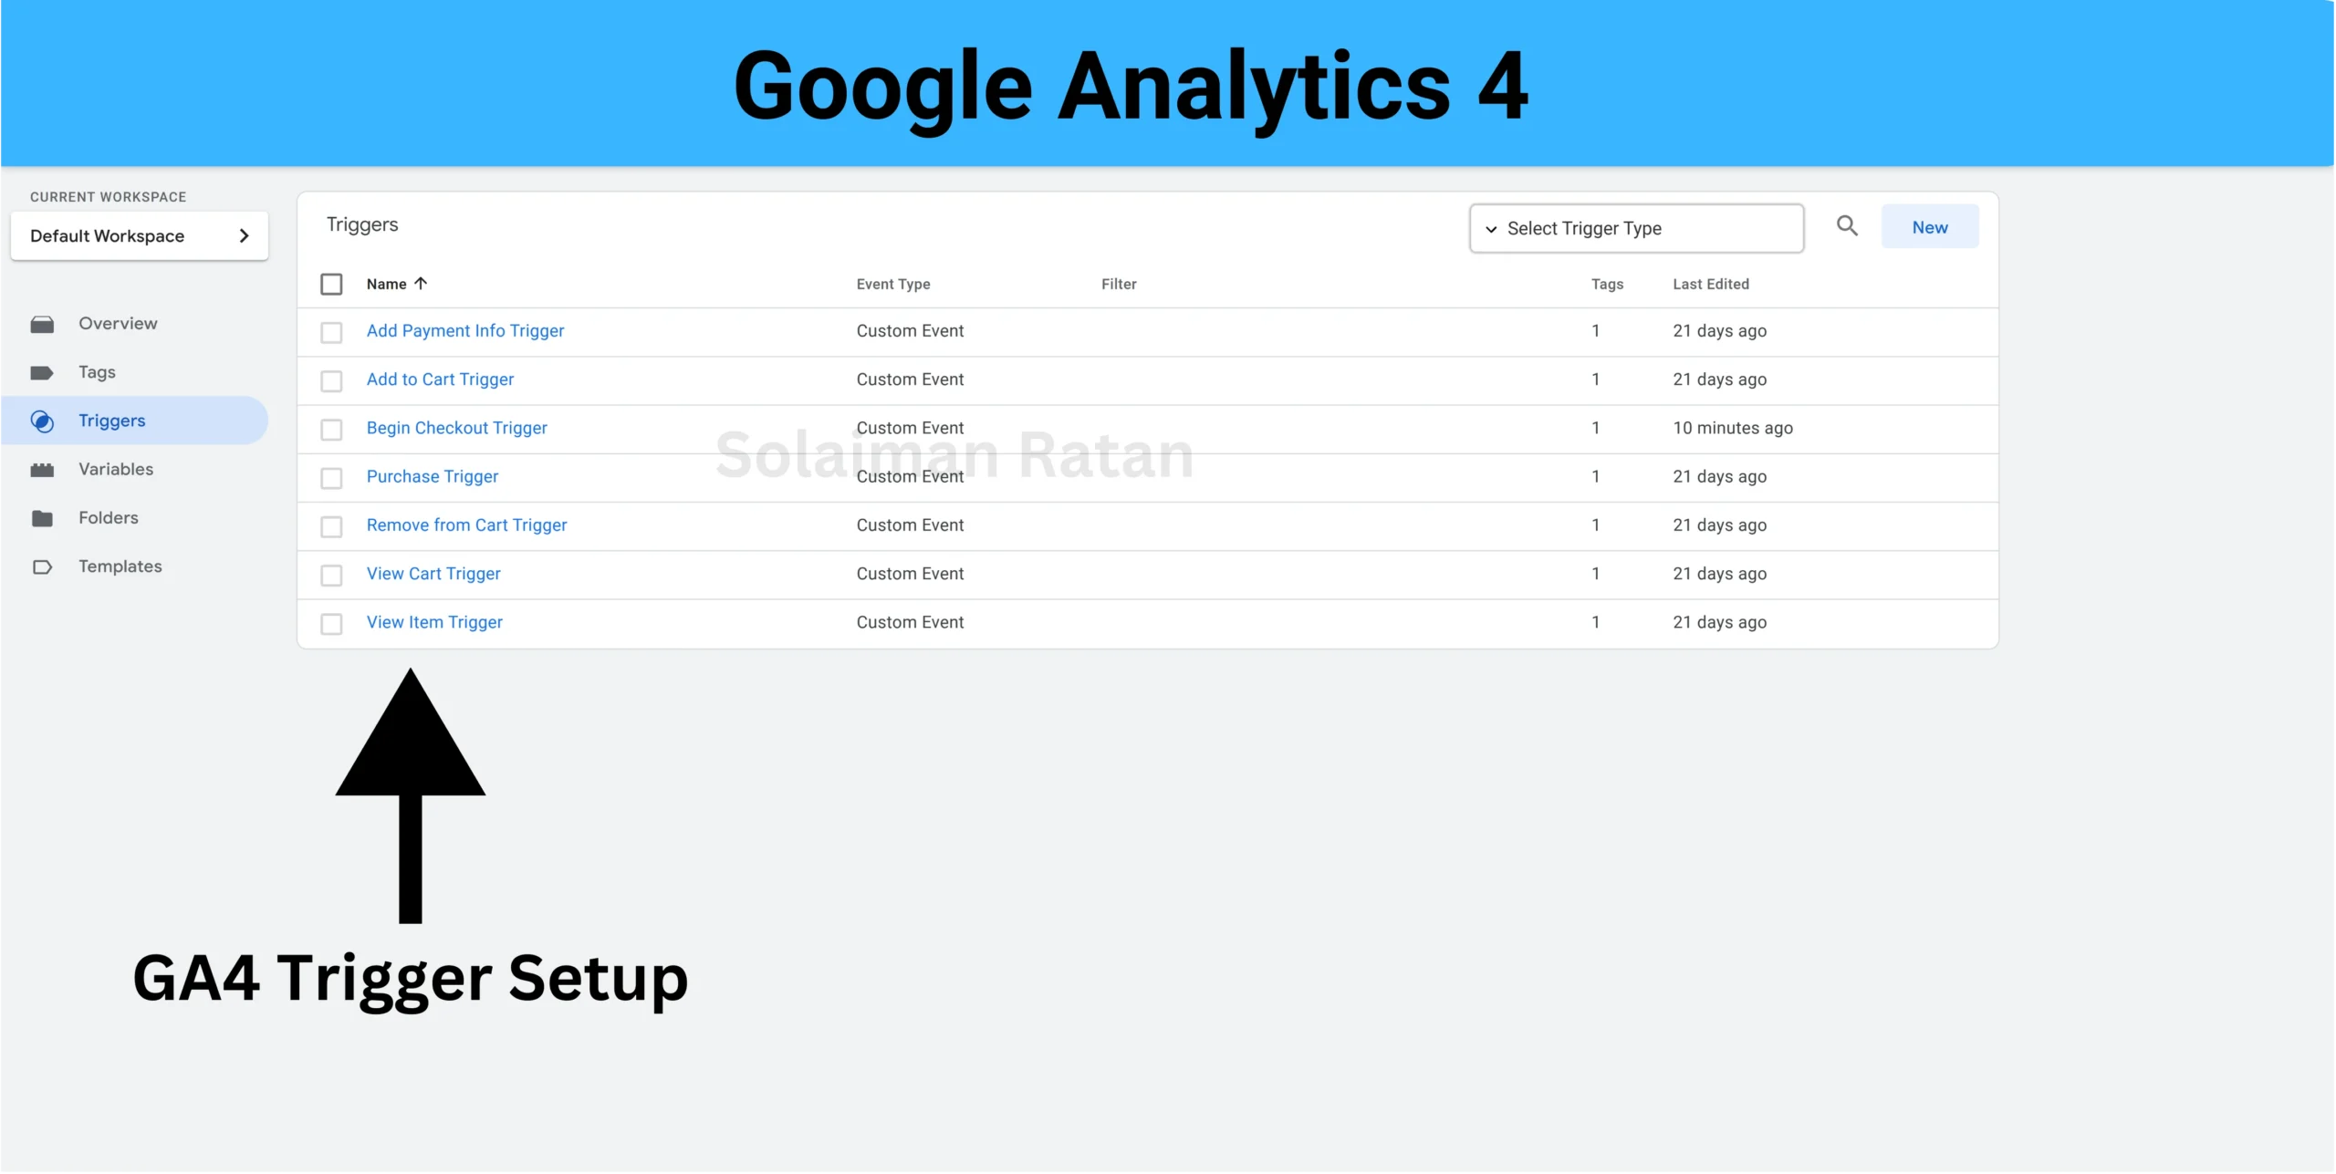Click the search magnifier icon in Triggers
Viewport: 2336px width, 1174px height.
(1846, 226)
